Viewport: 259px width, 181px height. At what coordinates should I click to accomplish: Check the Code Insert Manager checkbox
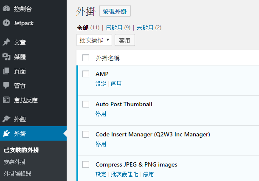86,134
